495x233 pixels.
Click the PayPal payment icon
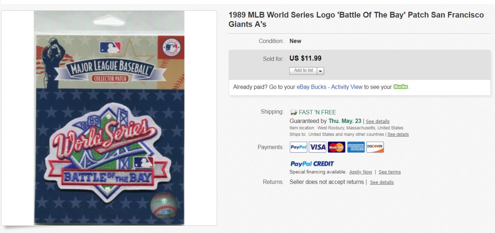click(x=299, y=147)
